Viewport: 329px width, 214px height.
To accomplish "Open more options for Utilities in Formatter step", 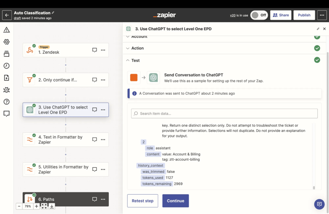I will pyautogui.click(x=103, y=169).
